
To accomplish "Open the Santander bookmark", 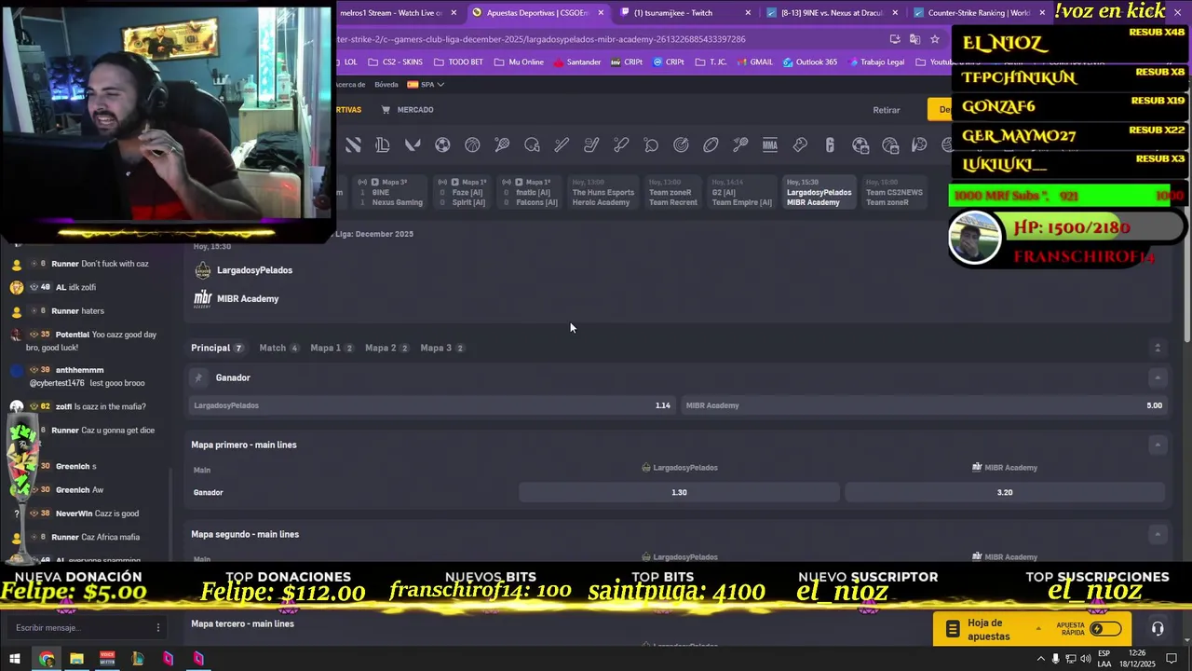I will (576, 62).
